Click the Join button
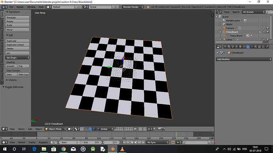273x153 pixels. (x=17, y=53)
